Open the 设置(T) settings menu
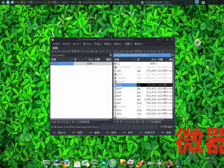The width and height of the screenshot is (224, 168). coord(128,44)
